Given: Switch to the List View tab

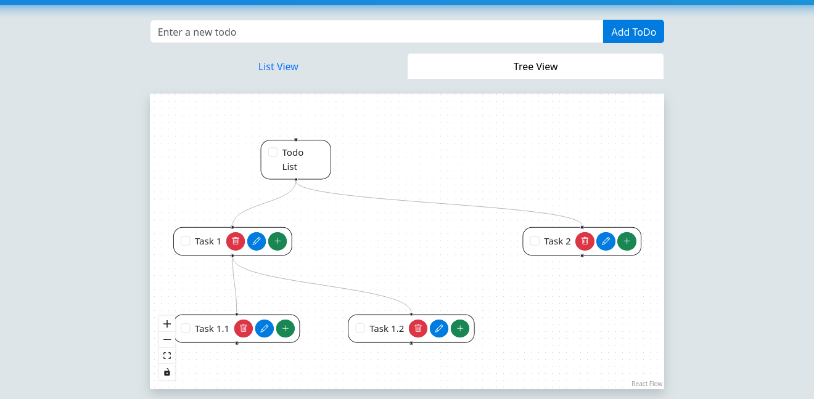Looking at the screenshot, I should 278,66.
